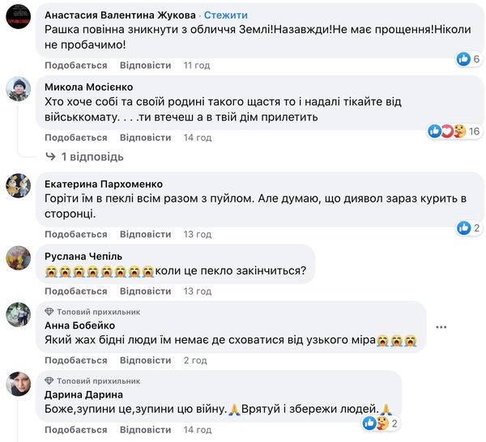
Task: Click Анастасия Валентина Жукова's profile avatar
Action: point(19,19)
